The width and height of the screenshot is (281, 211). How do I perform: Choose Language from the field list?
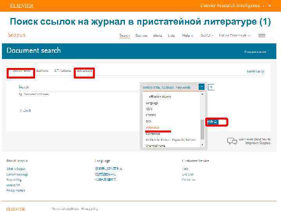click(x=152, y=103)
